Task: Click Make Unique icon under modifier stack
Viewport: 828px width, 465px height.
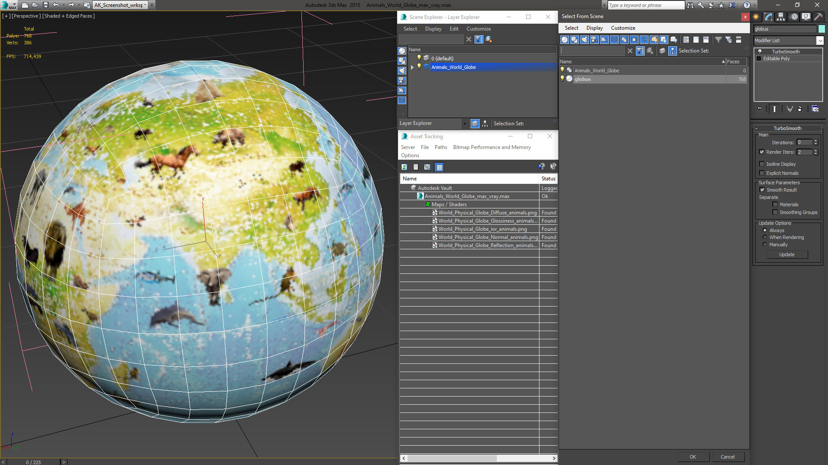Action: [790, 109]
